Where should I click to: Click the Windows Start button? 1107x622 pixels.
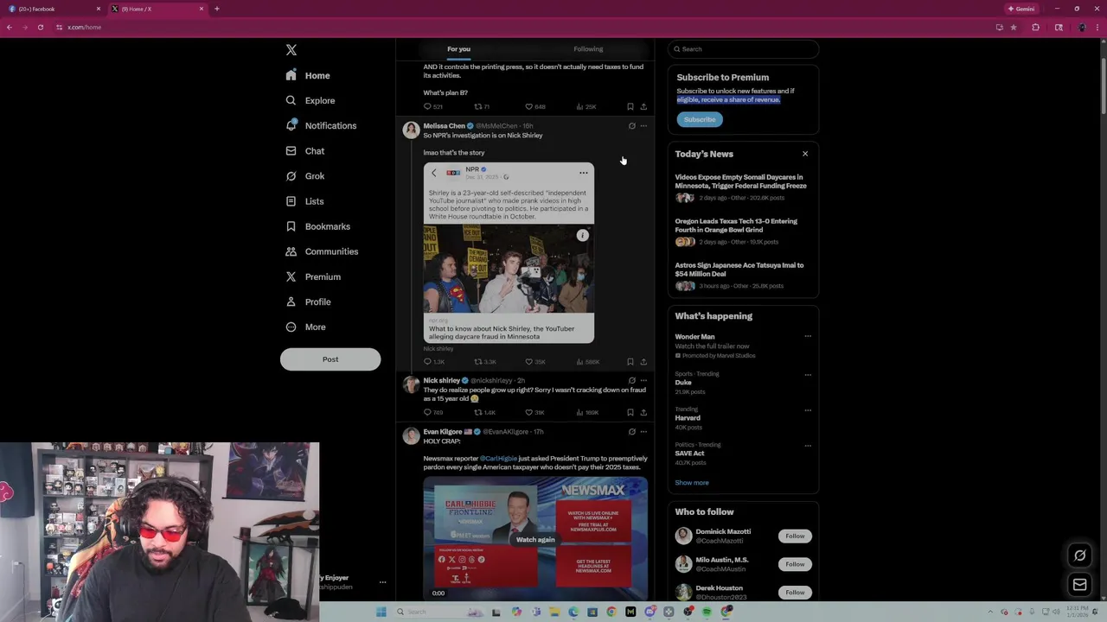pos(381,612)
